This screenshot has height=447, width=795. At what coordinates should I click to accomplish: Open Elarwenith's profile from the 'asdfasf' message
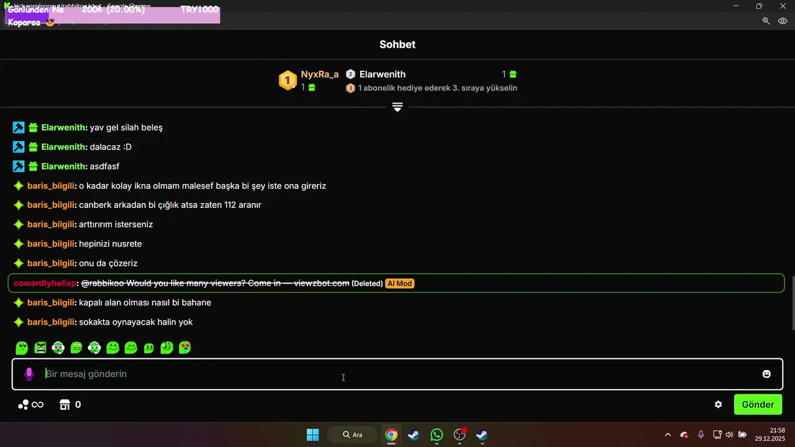64,166
